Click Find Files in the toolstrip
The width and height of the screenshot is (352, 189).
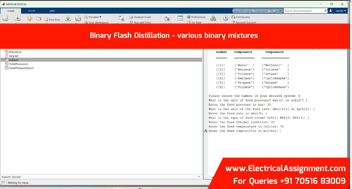(x=52, y=20)
